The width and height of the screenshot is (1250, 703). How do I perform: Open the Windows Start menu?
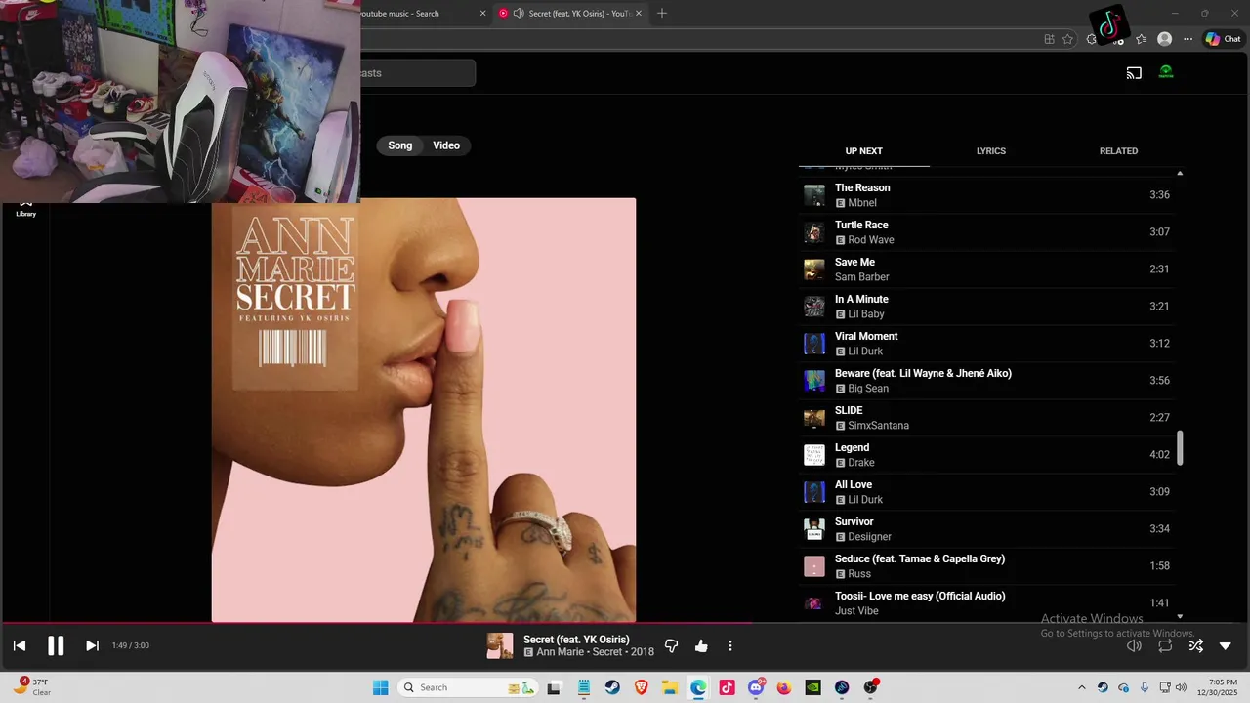tap(380, 687)
